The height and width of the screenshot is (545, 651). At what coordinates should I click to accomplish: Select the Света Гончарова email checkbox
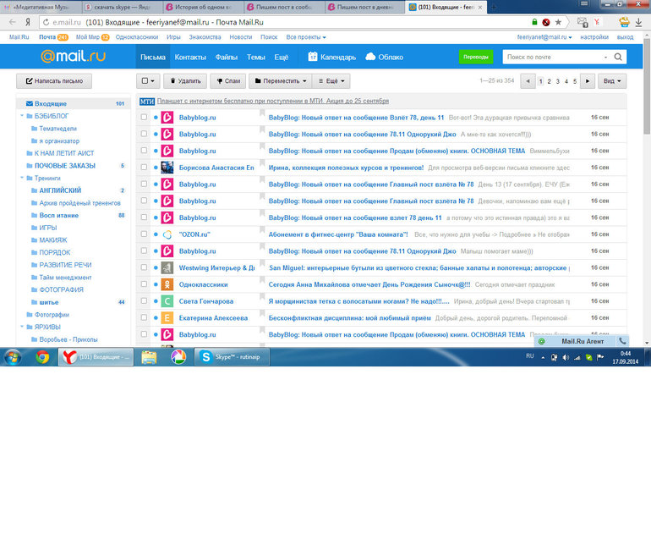pos(144,301)
